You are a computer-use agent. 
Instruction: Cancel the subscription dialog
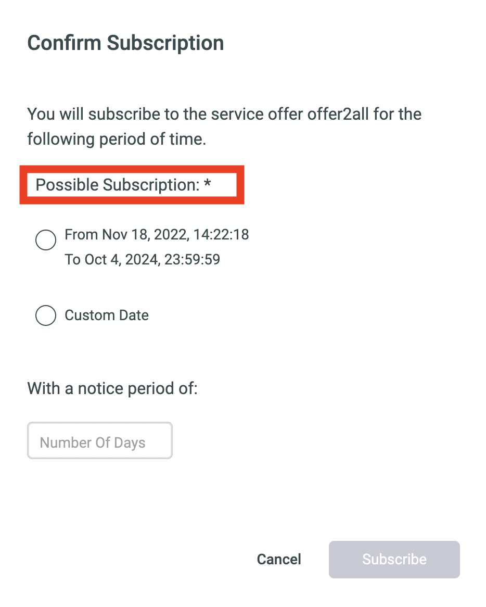(x=278, y=560)
